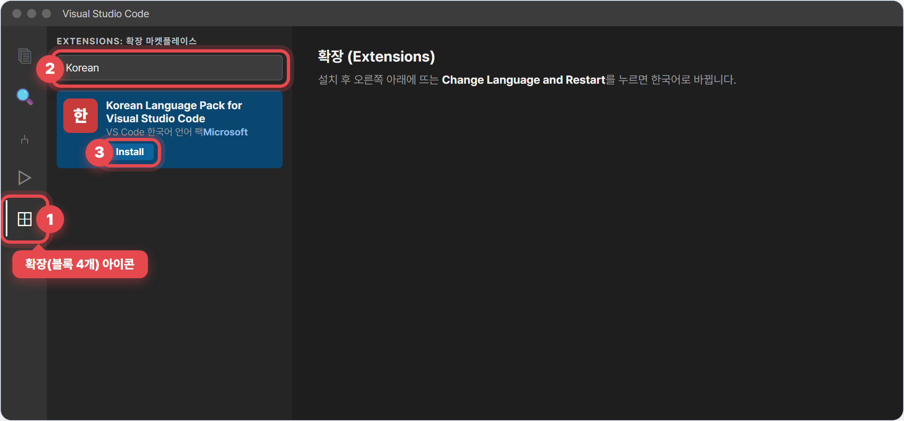Viewport: 904px width, 421px height.
Task: Close the Visual Studio Code window
Action: click(x=17, y=14)
